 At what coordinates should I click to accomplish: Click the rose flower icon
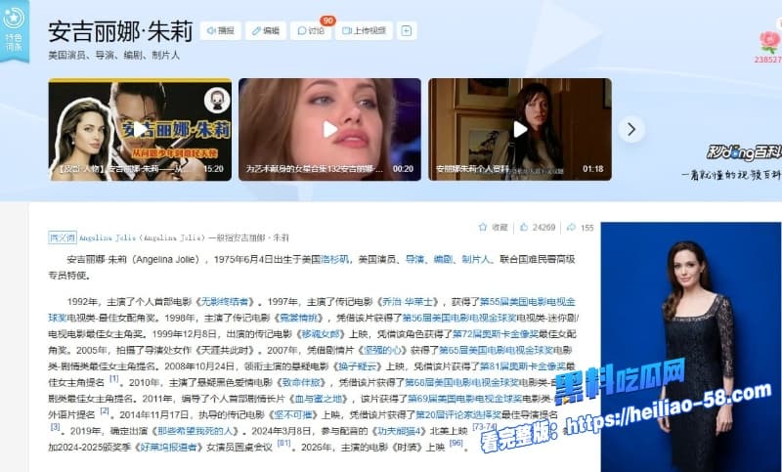[770, 42]
